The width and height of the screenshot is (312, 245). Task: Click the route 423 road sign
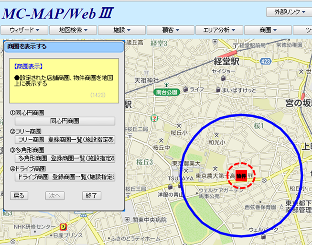pos(267,61)
